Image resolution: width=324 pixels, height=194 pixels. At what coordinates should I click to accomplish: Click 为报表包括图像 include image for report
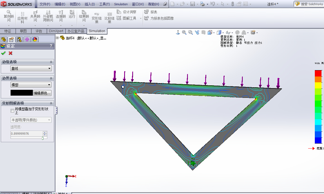click(x=159, y=18)
